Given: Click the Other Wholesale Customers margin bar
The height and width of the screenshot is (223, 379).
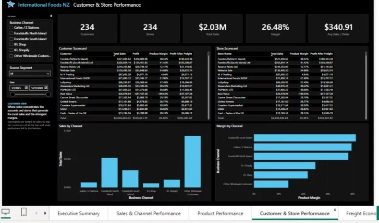Looking at the screenshot, I should pos(271,184).
